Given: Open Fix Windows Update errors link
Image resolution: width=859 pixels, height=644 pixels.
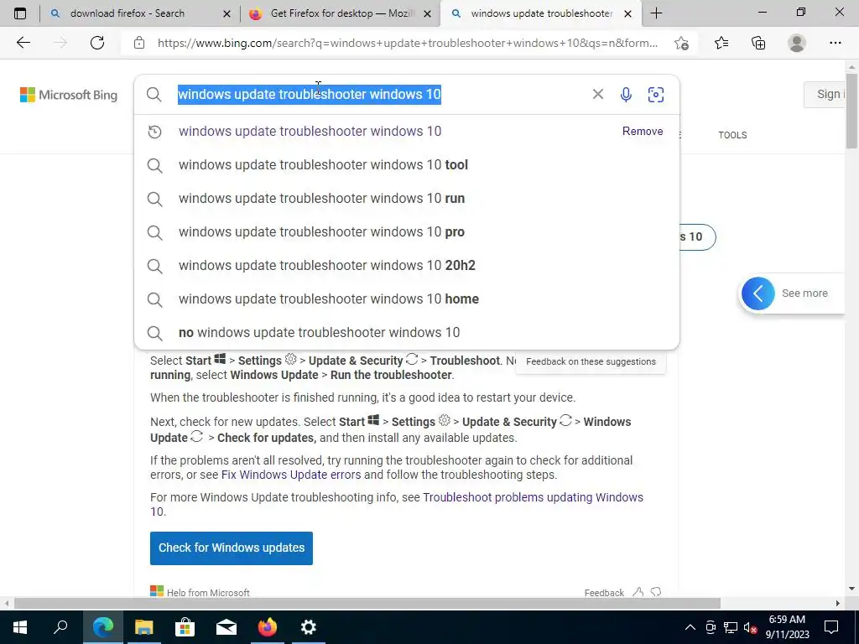Looking at the screenshot, I should point(291,475).
